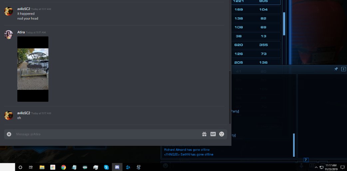The height and width of the screenshot is (171, 347).
Task: Click the 11:17 AM taskbar clock
Action: (x=331, y=165)
